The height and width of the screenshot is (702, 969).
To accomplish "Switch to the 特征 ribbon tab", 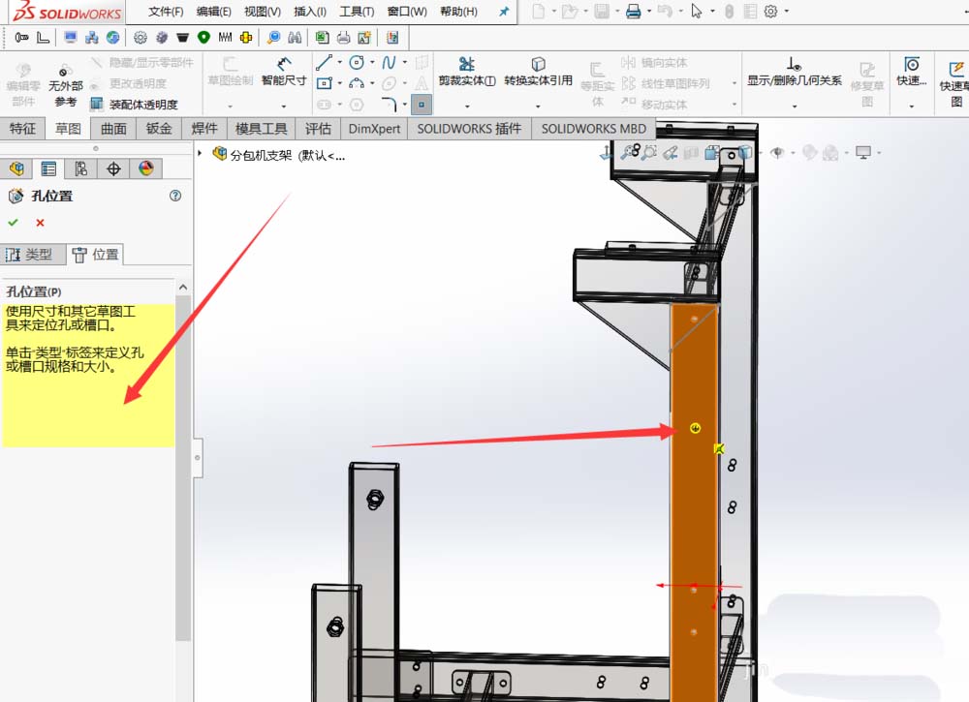I will pyautogui.click(x=22, y=129).
